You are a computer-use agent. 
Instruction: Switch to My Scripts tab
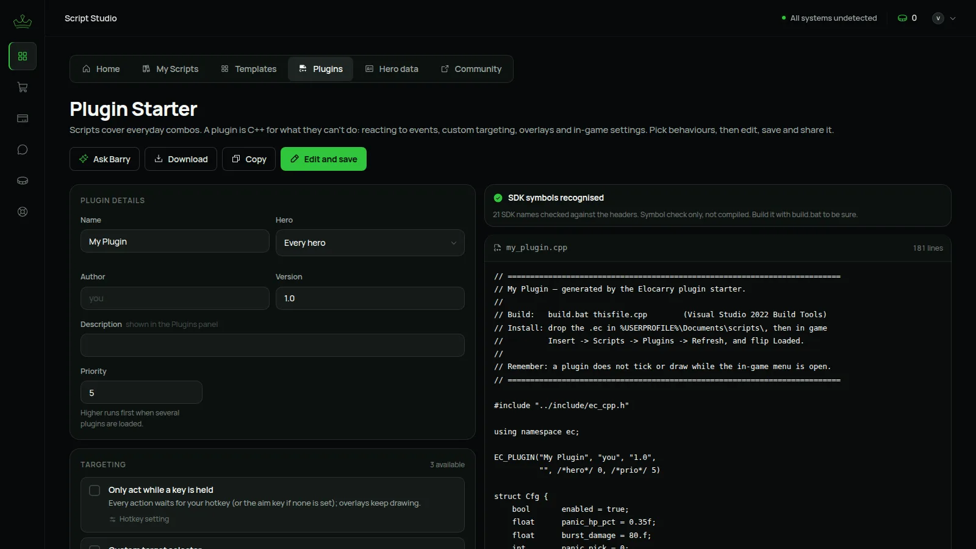coord(170,69)
